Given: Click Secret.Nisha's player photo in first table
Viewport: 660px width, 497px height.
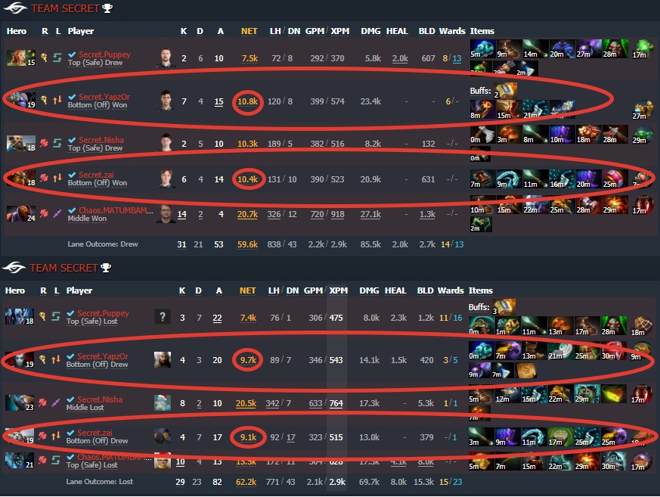Looking at the screenshot, I should pyautogui.click(x=166, y=142).
